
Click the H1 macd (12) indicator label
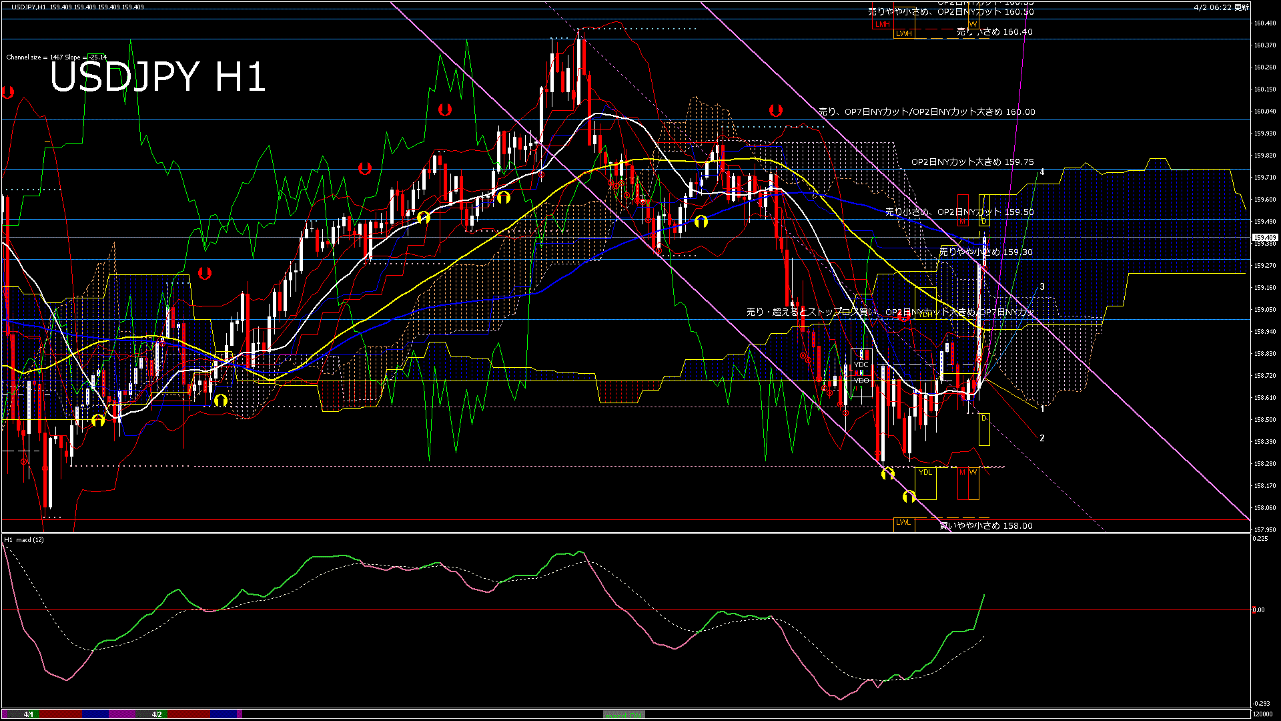(24, 540)
